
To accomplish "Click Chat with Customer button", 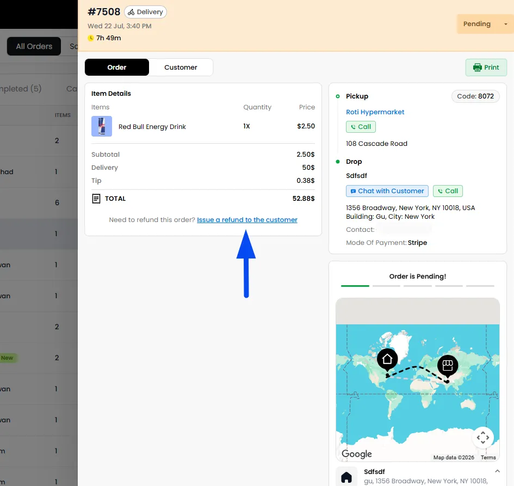I will point(387,191).
